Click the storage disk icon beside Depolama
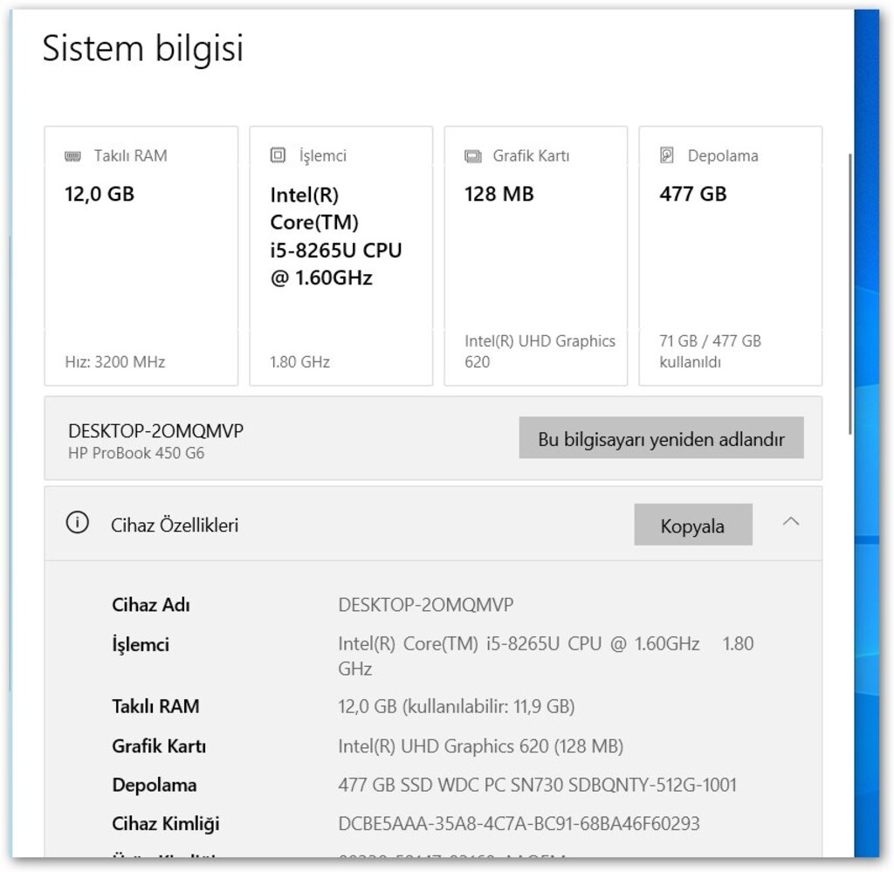This screenshot has width=894, height=872. tap(666, 155)
